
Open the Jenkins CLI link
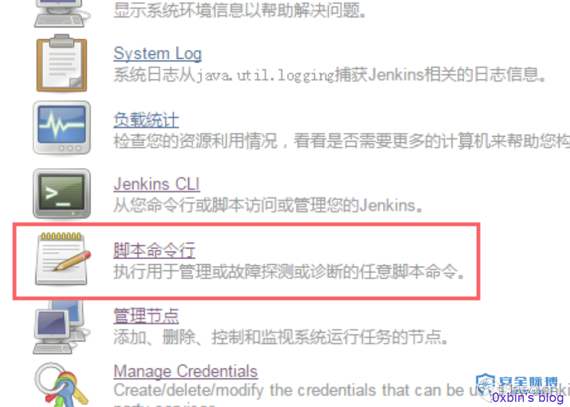(156, 184)
